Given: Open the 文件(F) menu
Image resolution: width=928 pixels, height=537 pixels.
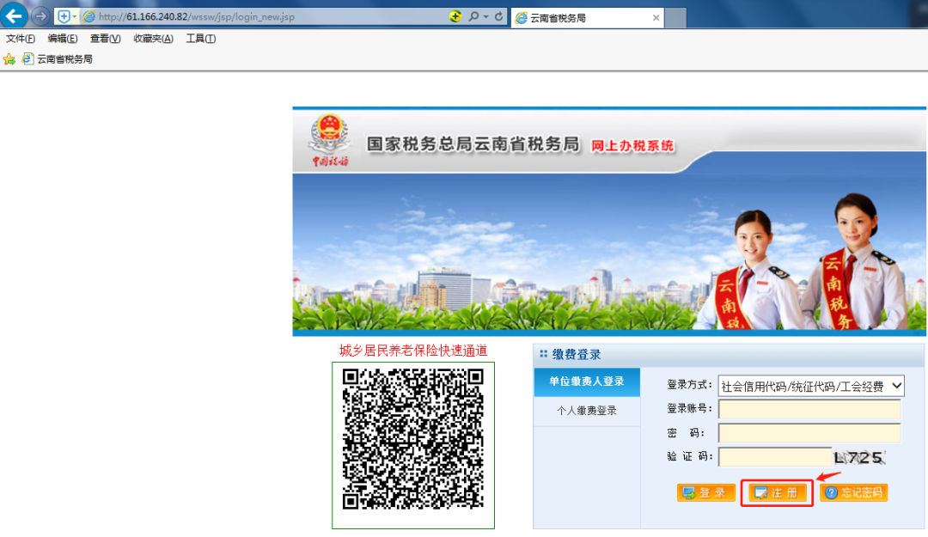Looking at the screenshot, I should pyautogui.click(x=20, y=39).
